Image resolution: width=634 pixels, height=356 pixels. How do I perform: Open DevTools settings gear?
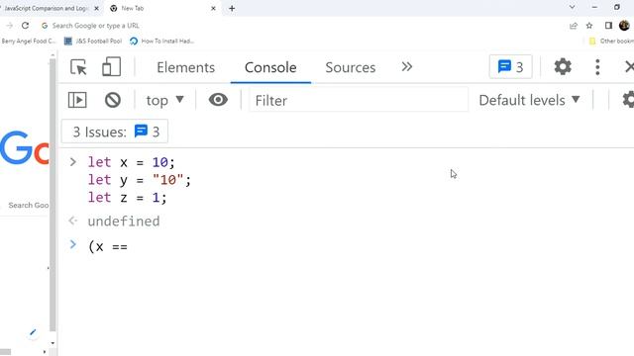click(x=563, y=66)
